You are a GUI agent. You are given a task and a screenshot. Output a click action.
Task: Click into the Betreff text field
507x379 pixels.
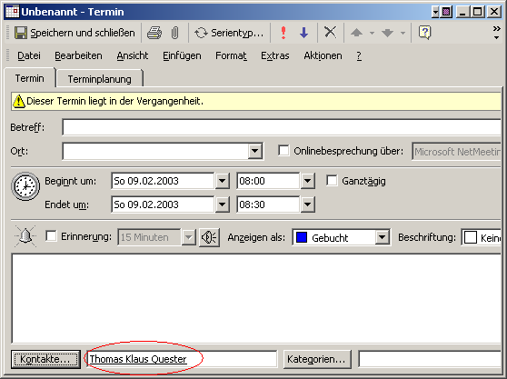282,127
